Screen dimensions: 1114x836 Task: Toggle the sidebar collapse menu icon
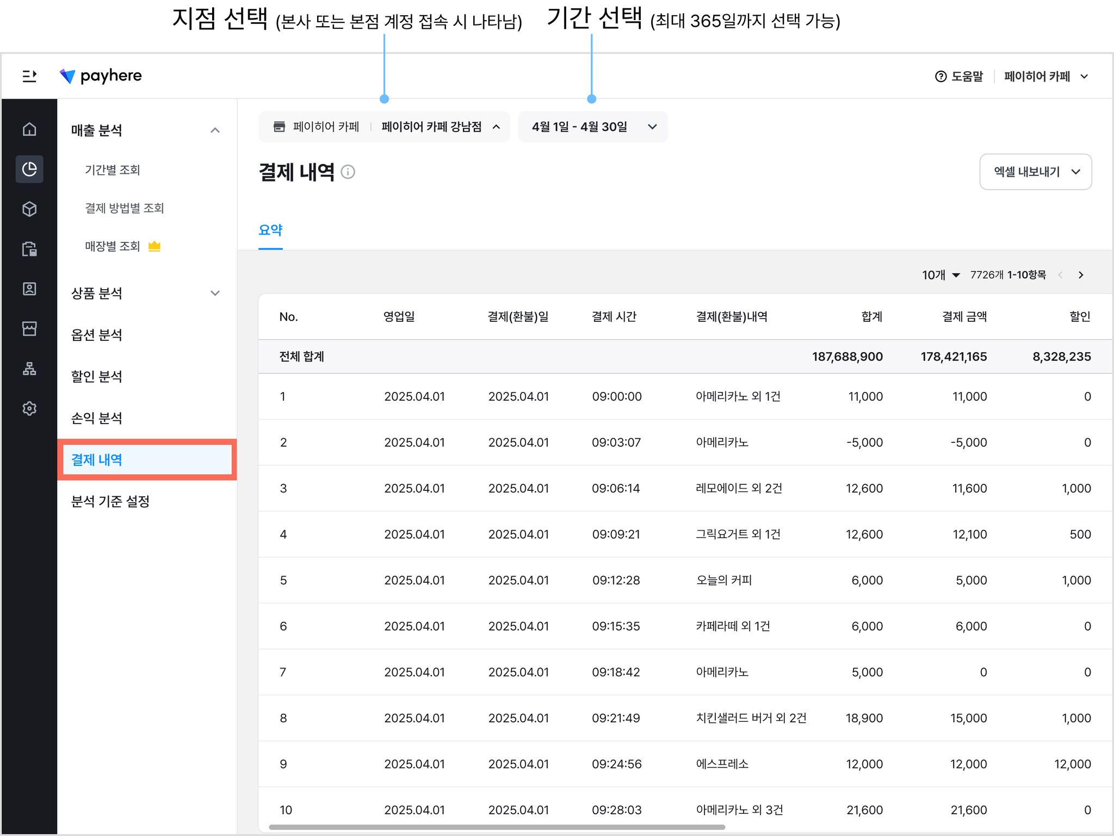coord(29,76)
